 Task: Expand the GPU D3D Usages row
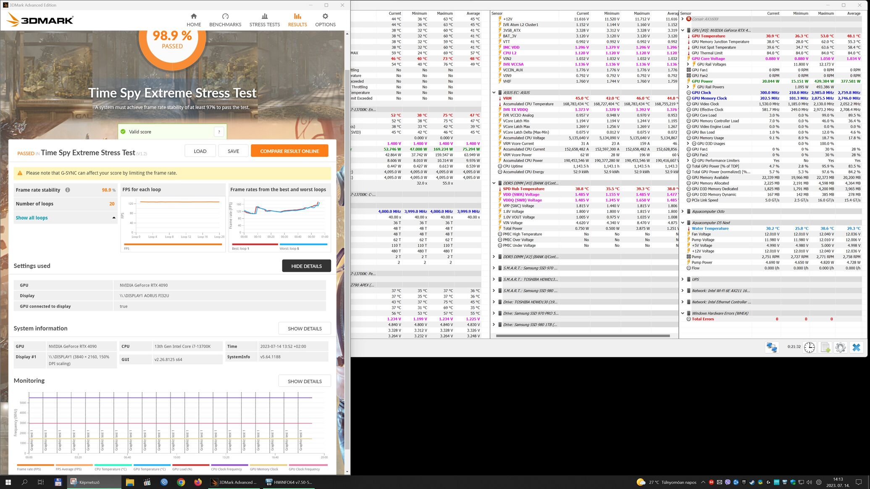(x=688, y=144)
